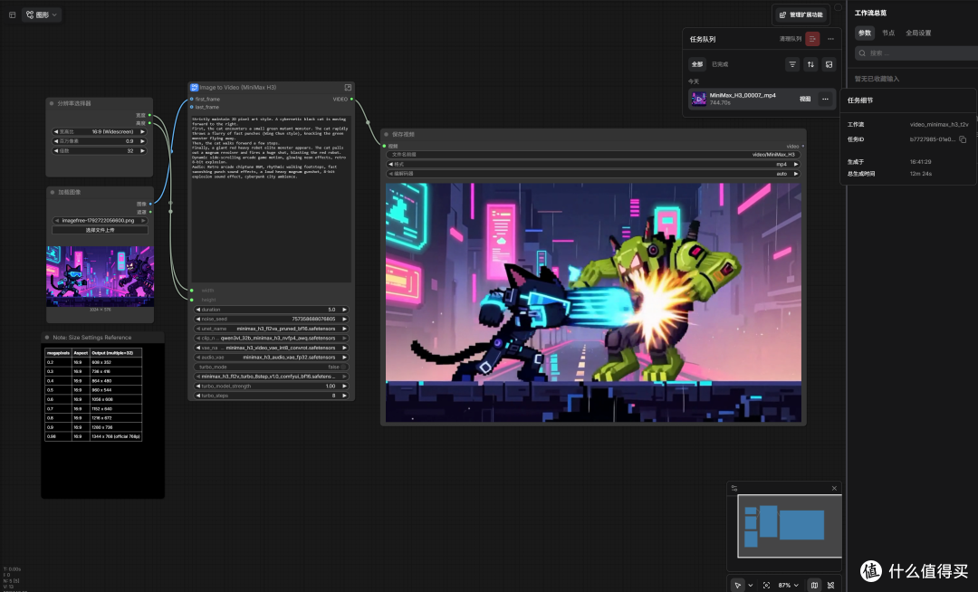Open the queue filter options

tap(792, 64)
